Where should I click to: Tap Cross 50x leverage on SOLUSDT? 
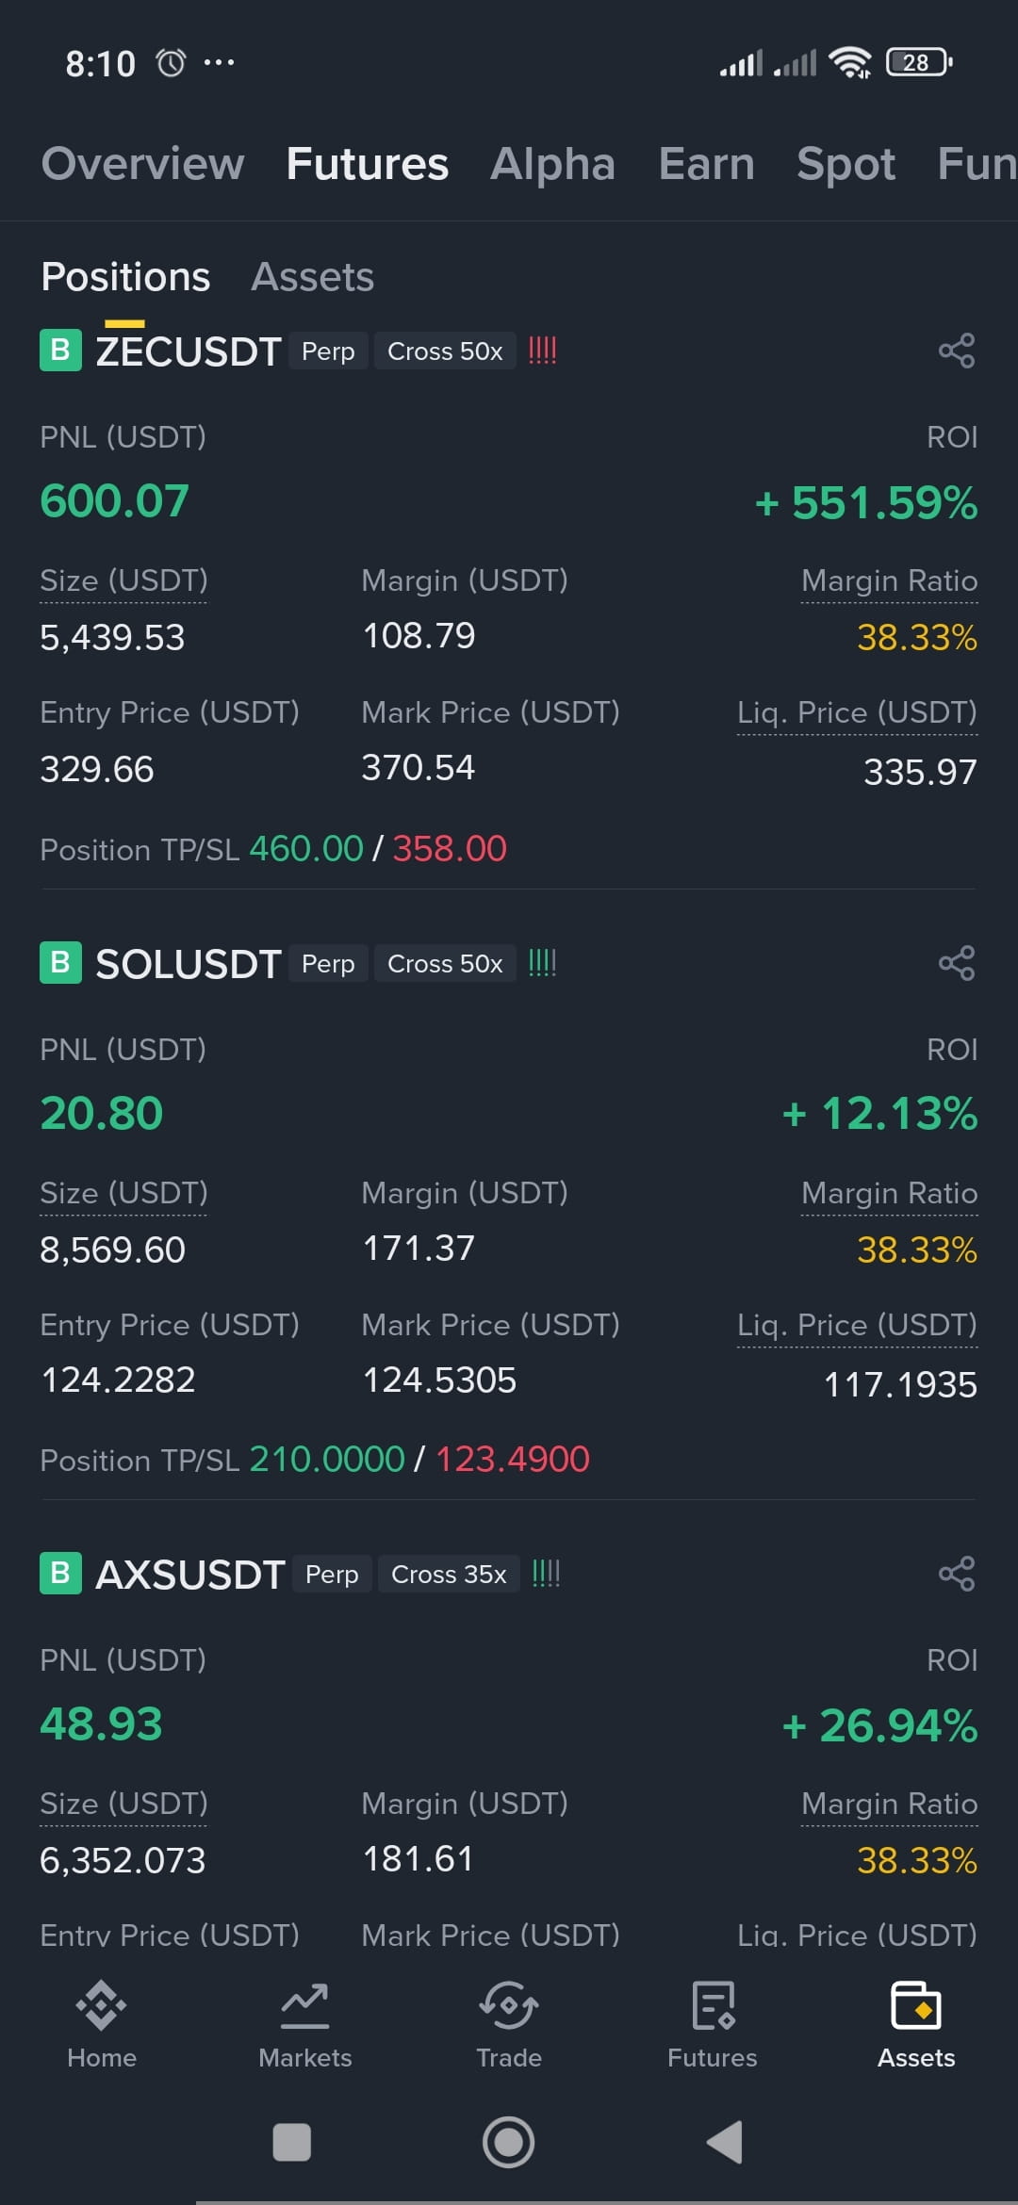tap(445, 964)
